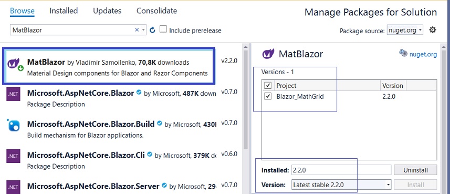450x194 pixels.
Task: Expand the search history dropdown arrow
Action: (x=143, y=30)
